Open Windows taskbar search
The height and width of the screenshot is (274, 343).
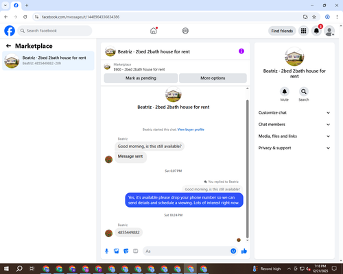[19, 269]
